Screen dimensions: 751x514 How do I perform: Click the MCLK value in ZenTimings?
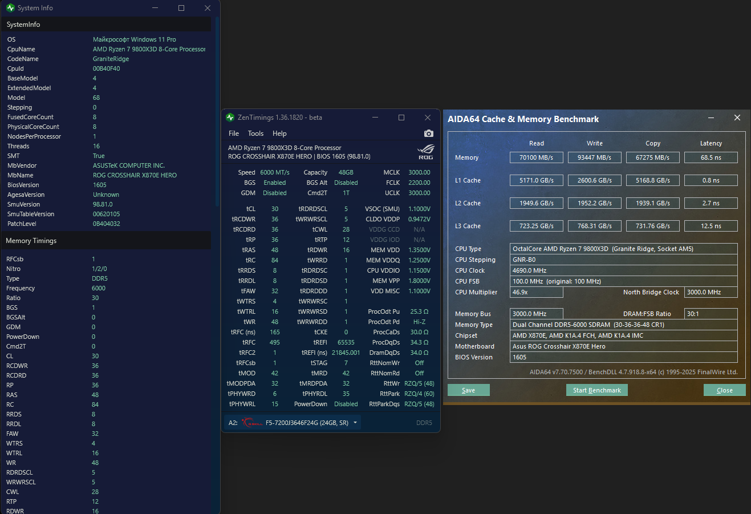tap(419, 172)
